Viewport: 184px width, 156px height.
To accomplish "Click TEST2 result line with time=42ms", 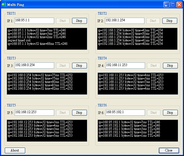I will pos(130,30).
